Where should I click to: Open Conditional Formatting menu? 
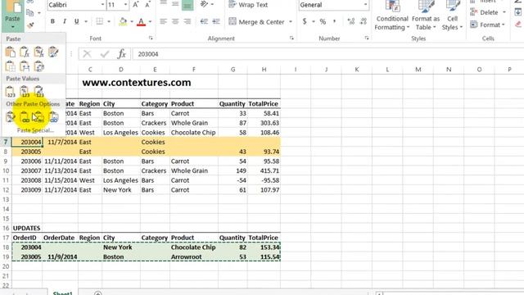(x=391, y=16)
